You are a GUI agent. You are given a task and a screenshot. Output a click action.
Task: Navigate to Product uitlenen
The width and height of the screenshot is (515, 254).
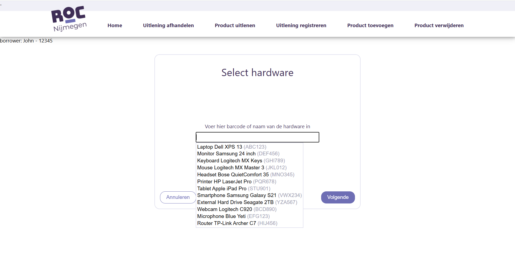tap(235, 26)
